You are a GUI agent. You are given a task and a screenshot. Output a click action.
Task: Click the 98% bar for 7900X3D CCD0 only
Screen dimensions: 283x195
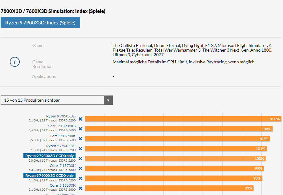point(174,178)
